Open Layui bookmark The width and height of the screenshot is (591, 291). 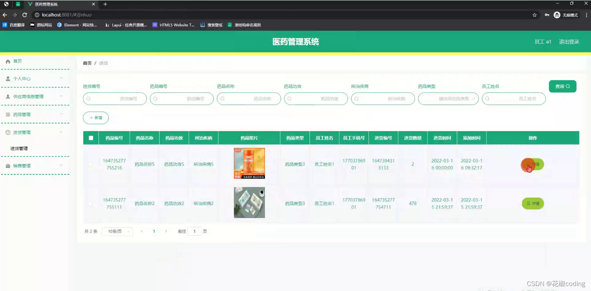(x=126, y=25)
